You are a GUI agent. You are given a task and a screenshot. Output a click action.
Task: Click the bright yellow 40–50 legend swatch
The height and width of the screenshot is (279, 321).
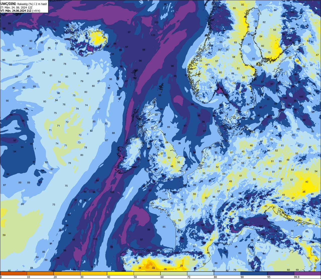coord(120,273)
